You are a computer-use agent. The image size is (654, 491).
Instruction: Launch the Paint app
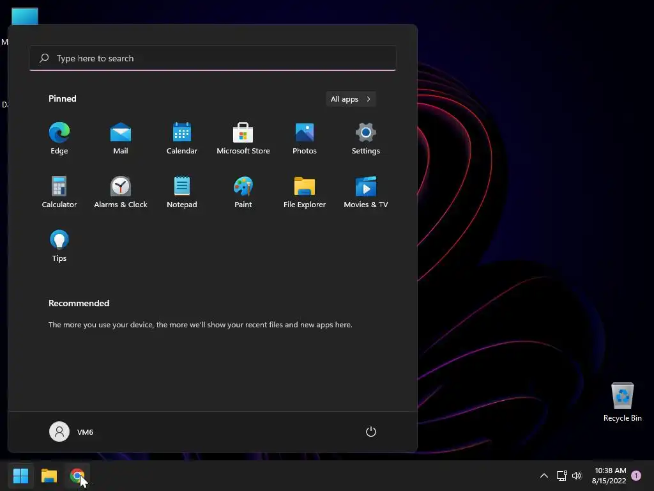243,192
